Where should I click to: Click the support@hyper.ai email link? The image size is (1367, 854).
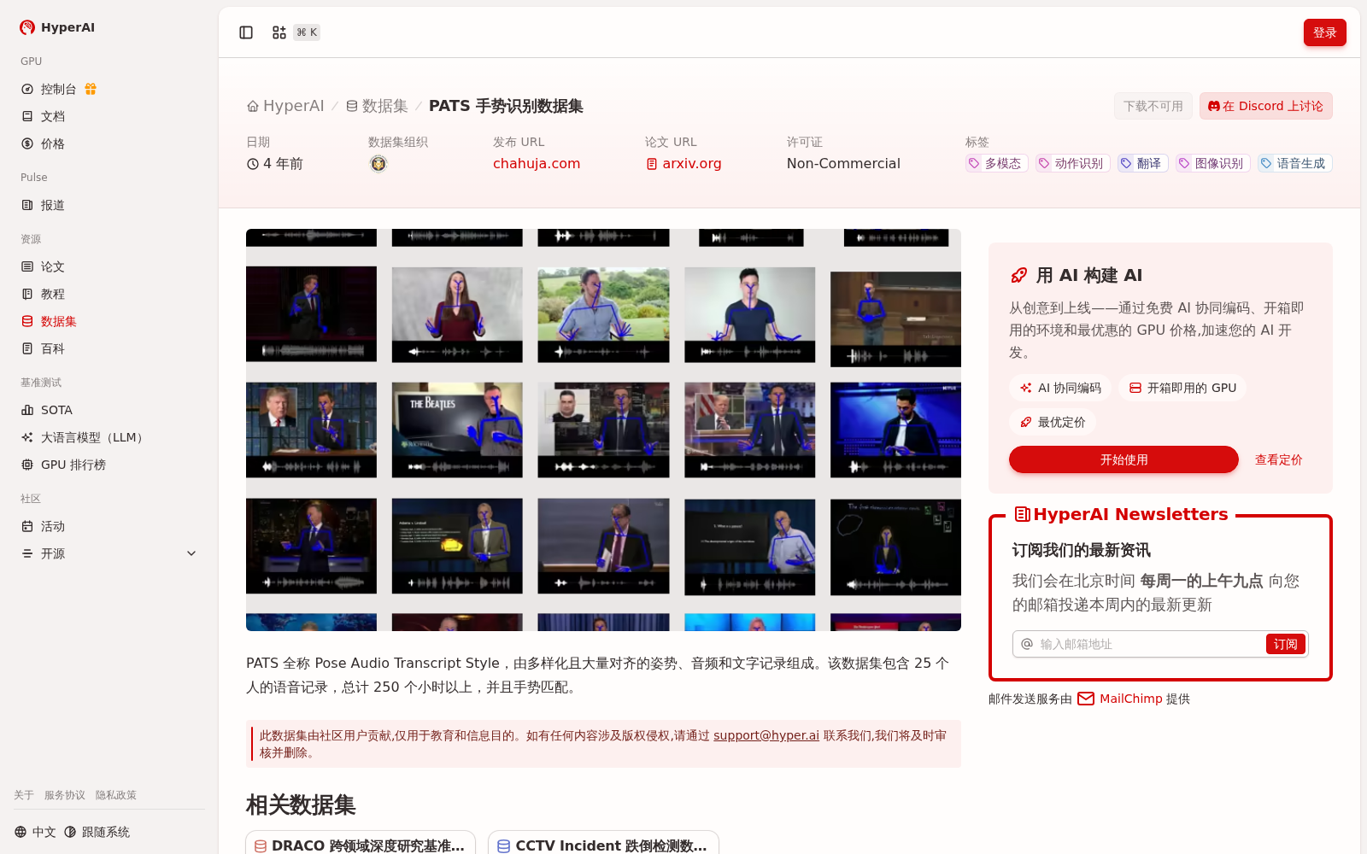coord(766,735)
